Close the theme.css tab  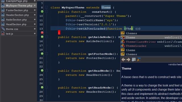click(35, 29)
